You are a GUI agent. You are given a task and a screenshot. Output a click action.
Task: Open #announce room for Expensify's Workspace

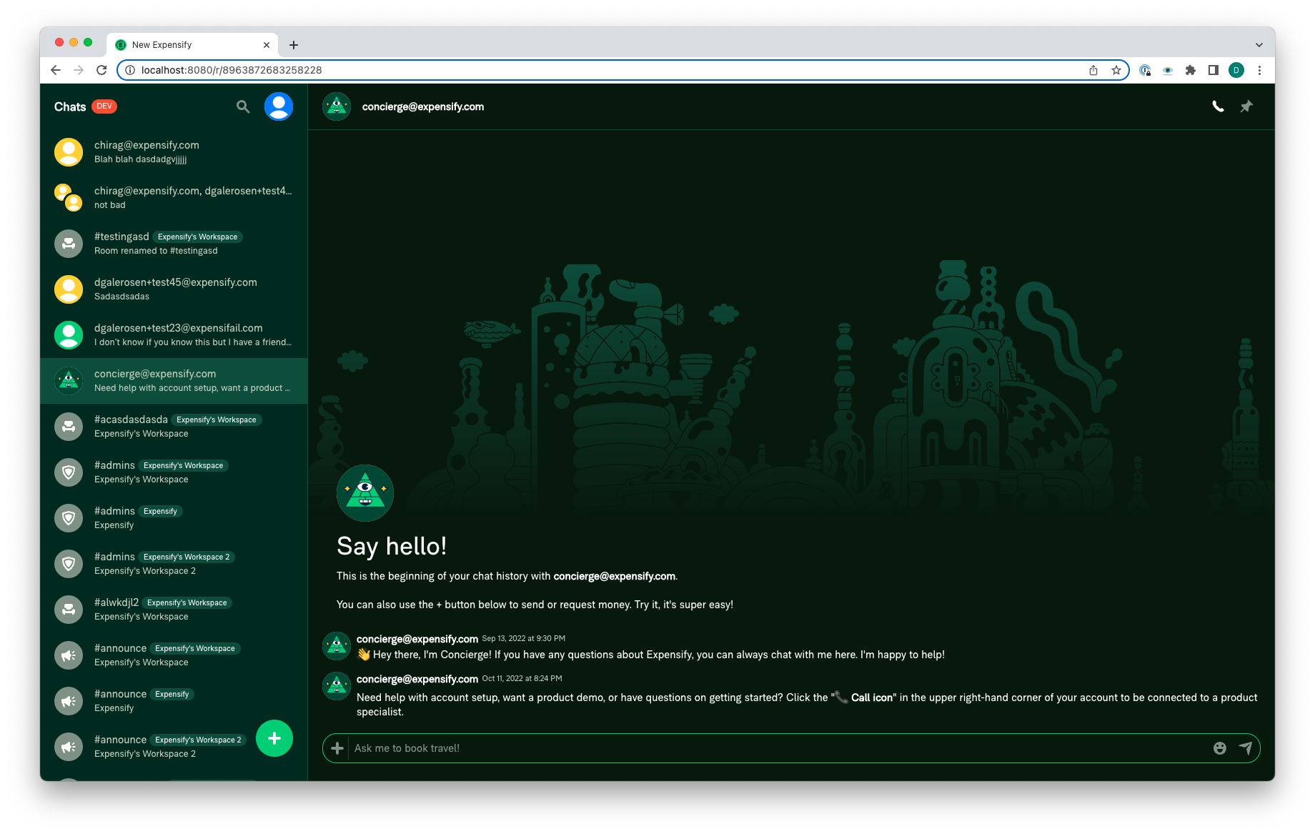pyautogui.click(x=174, y=655)
